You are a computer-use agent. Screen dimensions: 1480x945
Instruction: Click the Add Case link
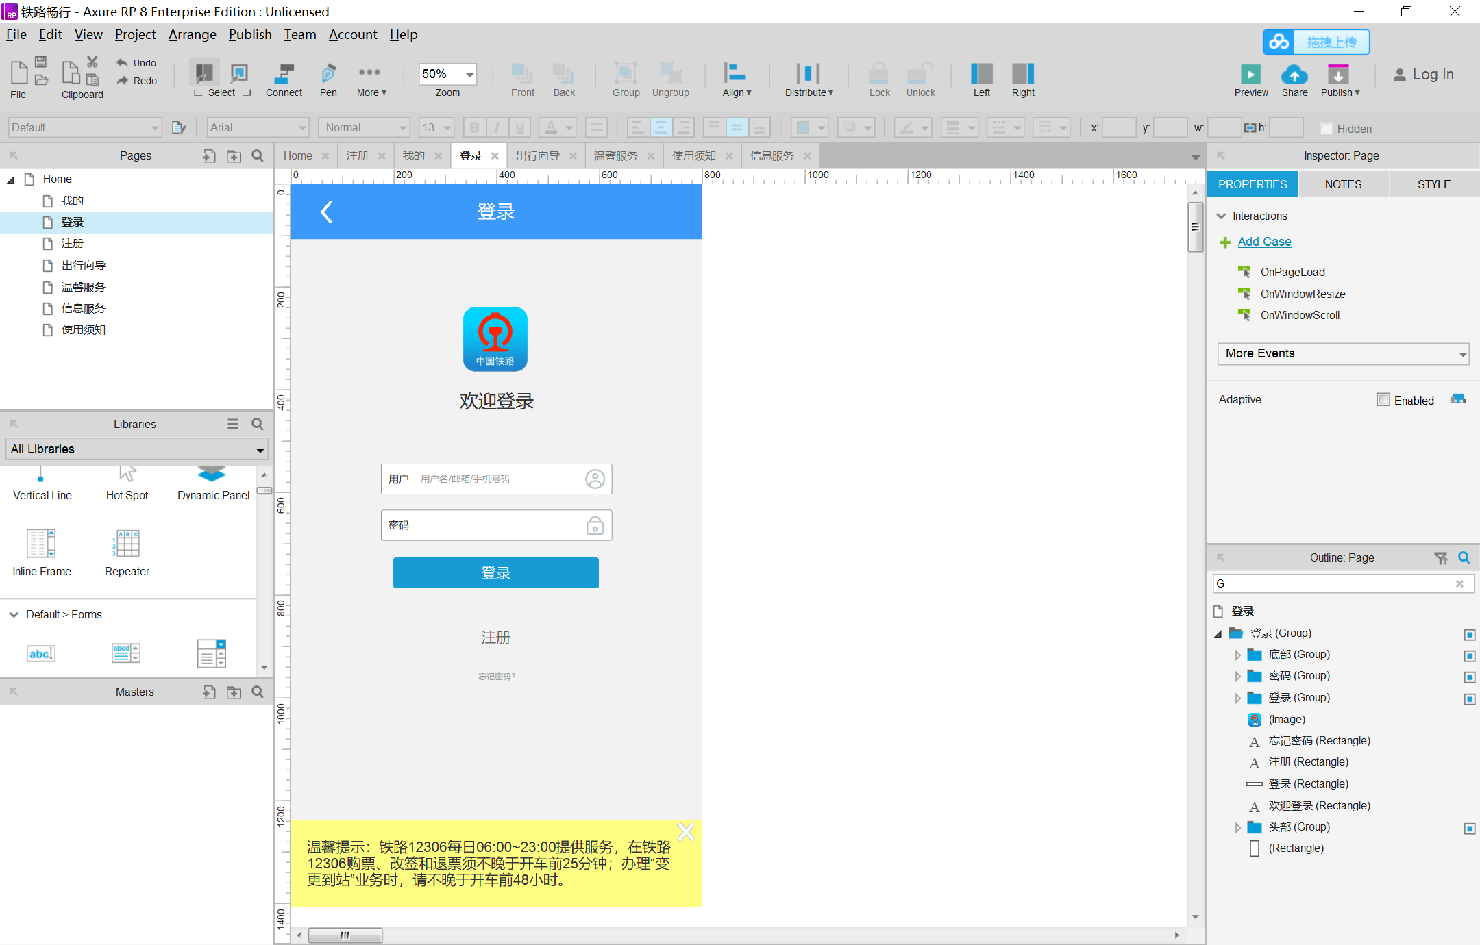point(1263,241)
